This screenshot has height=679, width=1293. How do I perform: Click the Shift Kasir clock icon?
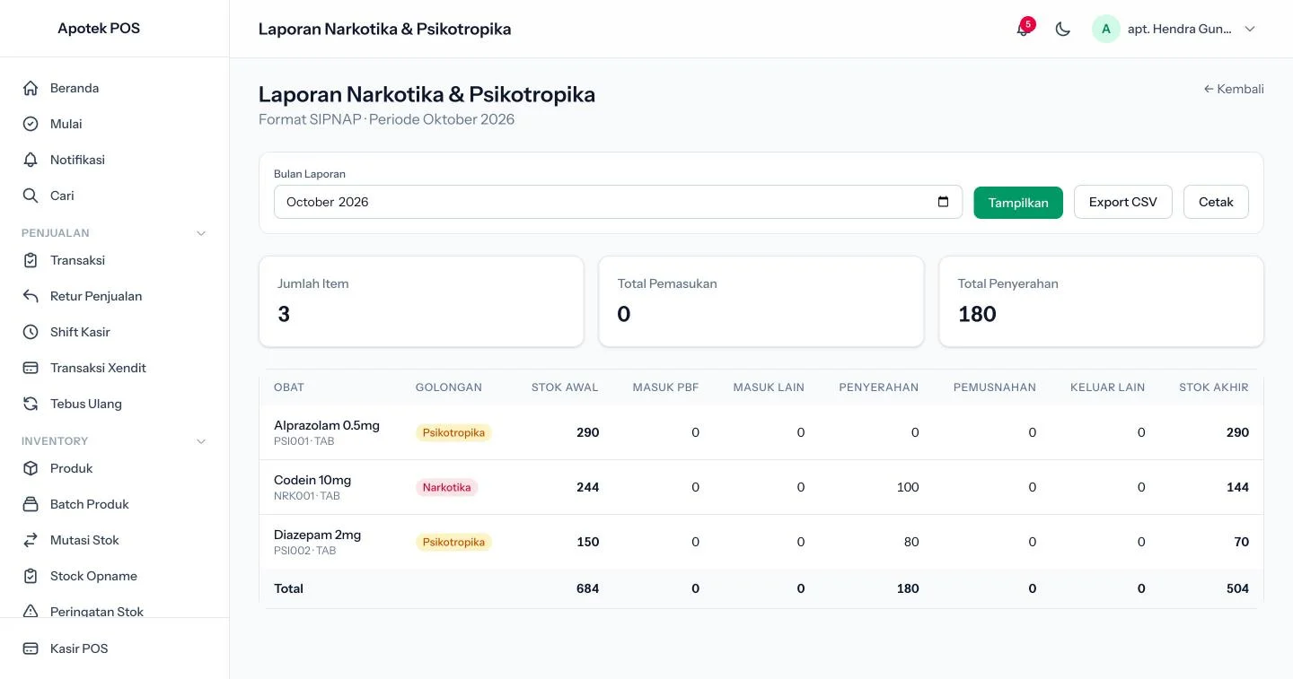[31, 332]
